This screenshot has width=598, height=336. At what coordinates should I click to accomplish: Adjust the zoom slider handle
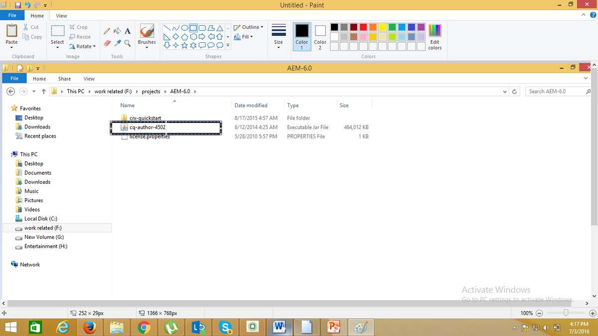click(x=566, y=313)
